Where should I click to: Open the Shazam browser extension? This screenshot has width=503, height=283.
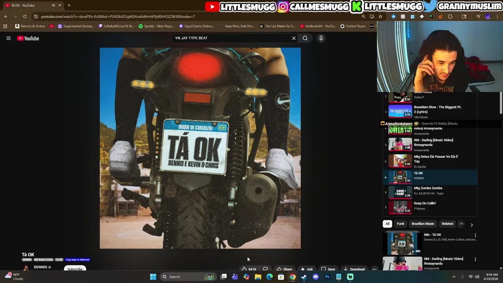(x=393, y=17)
